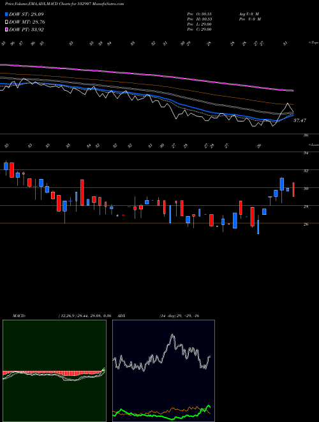Click the 32 price axis label

pyautogui.click(x=306, y=171)
